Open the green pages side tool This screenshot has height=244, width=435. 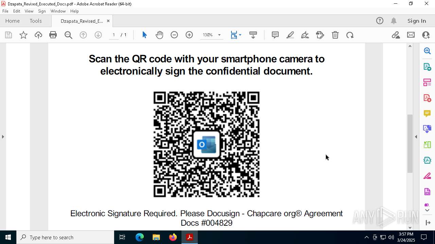[427, 145]
